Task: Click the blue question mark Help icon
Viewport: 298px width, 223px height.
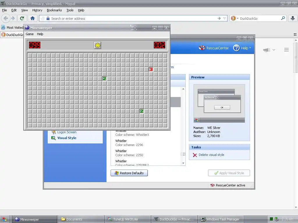Action: click(236, 48)
